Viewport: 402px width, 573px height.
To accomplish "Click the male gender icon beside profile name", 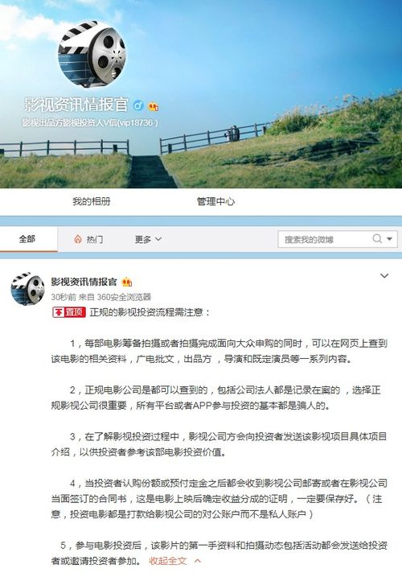I will pos(138,106).
